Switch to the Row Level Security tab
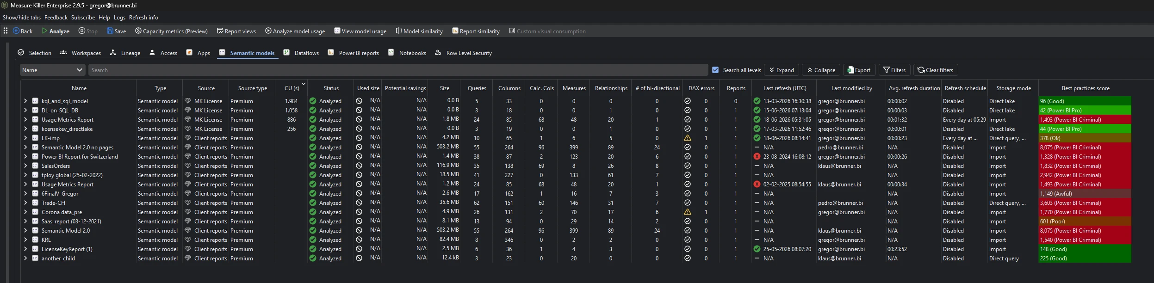Image resolution: width=1154 pixels, height=283 pixels. pyautogui.click(x=463, y=53)
